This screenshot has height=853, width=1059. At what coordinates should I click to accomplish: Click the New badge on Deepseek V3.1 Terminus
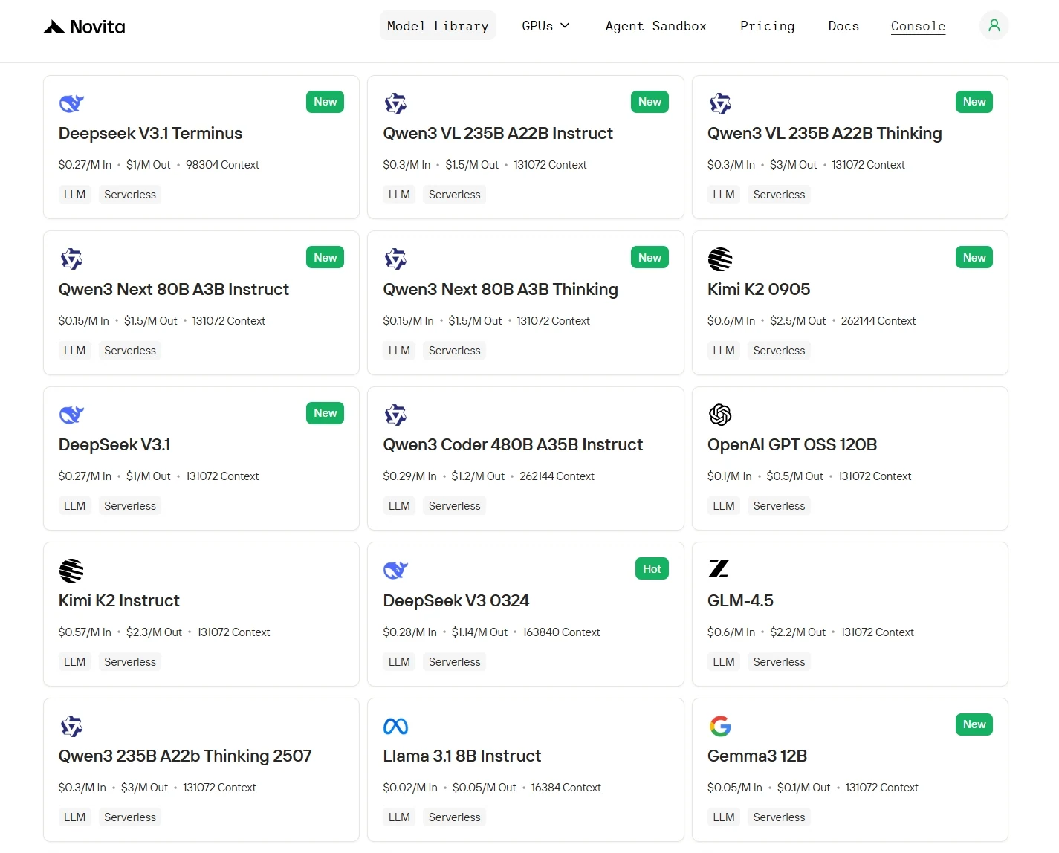point(325,102)
